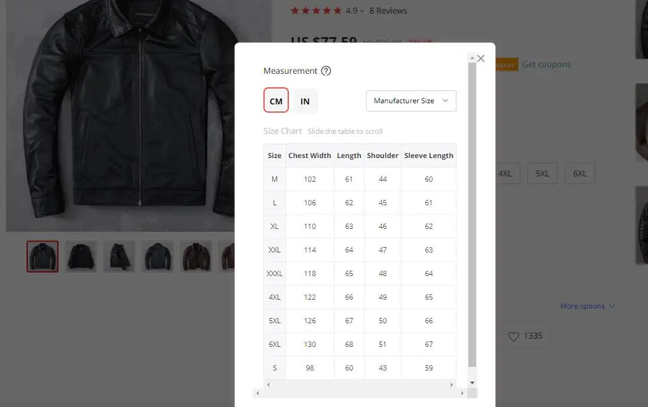This screenshot has height=407, width=648.
Task: Click the scroll up arrow in popup
Action: pos(471,58)
